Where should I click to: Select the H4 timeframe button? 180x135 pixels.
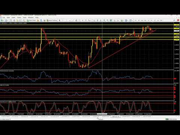pos(151,20)
